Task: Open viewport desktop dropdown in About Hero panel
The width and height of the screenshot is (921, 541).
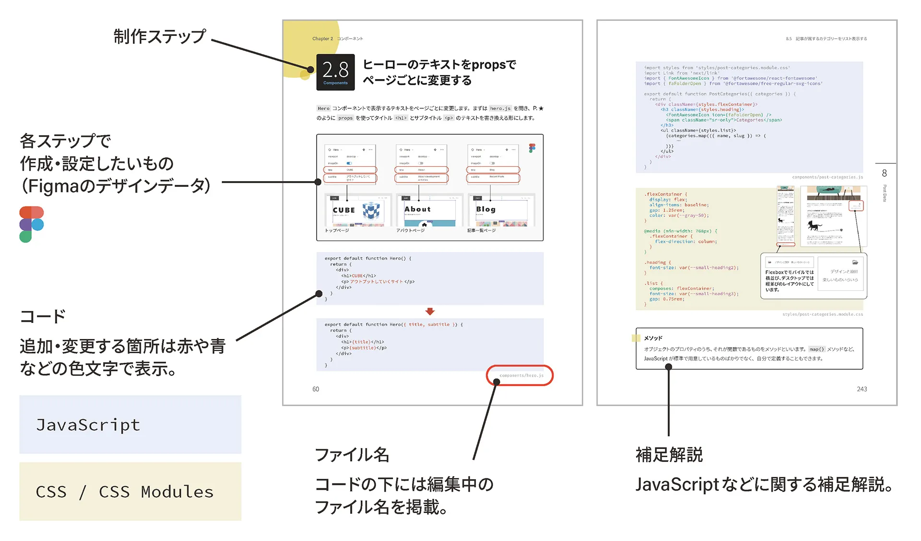Action: coord(424,157)
